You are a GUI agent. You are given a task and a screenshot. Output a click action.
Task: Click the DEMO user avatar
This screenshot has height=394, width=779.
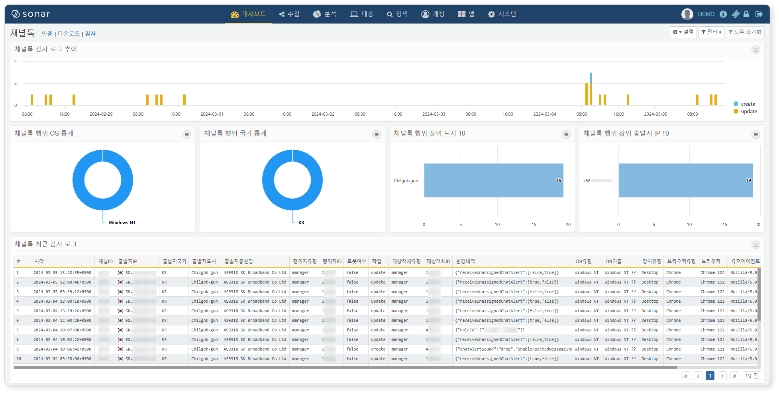point(687,14)
